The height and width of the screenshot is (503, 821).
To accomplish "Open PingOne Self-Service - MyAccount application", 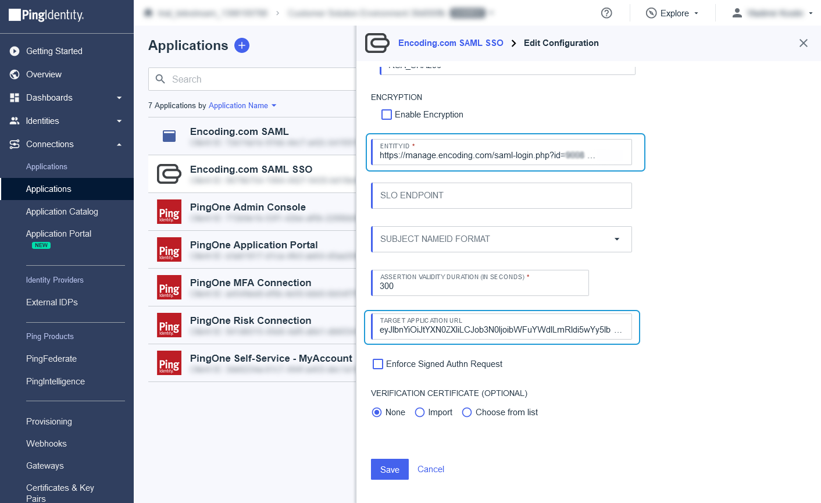I will pos(252,363).
